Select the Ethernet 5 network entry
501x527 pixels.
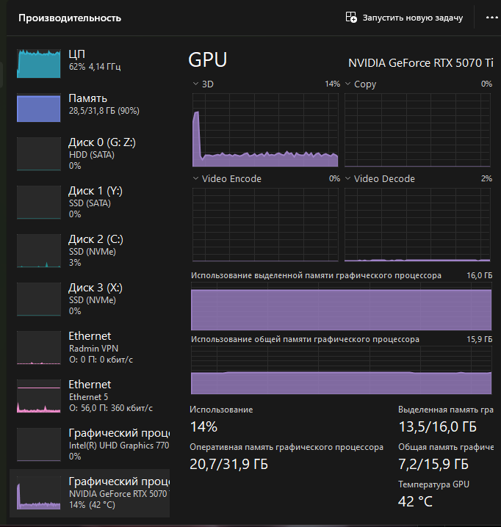click(x=90, y=396)
